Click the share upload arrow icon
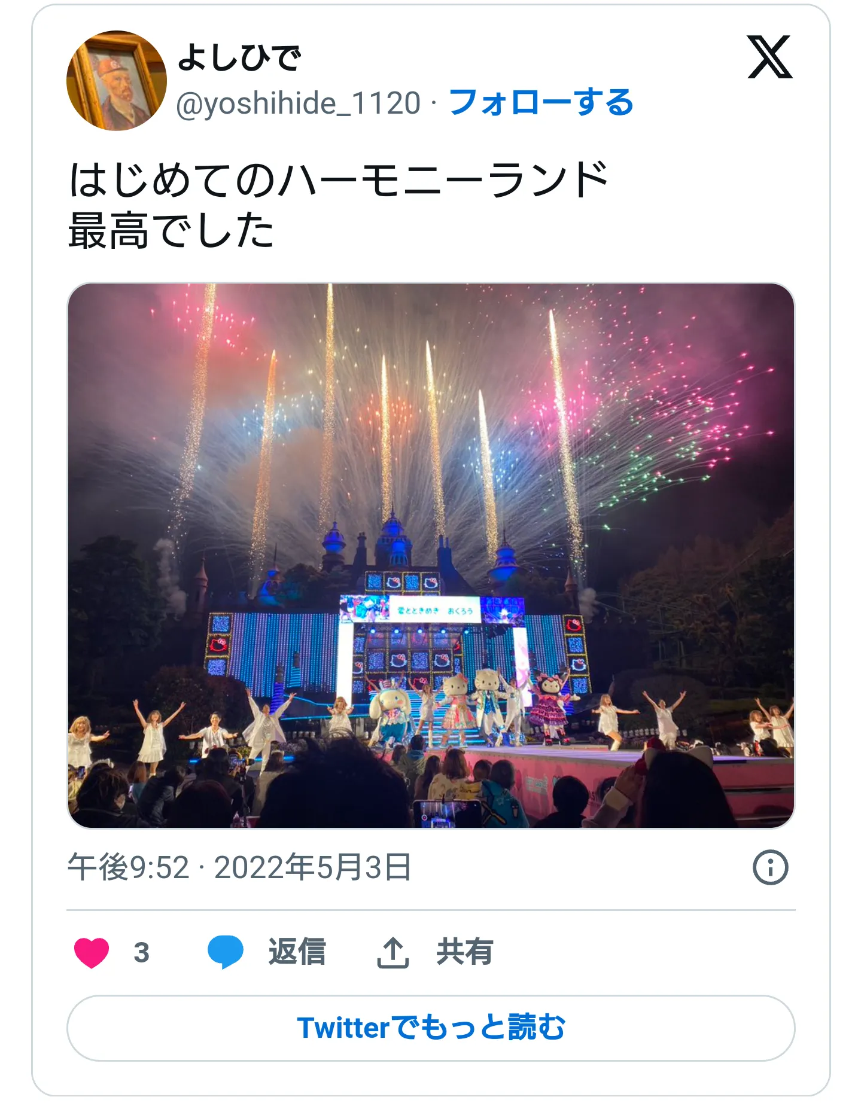 point(393,952)
